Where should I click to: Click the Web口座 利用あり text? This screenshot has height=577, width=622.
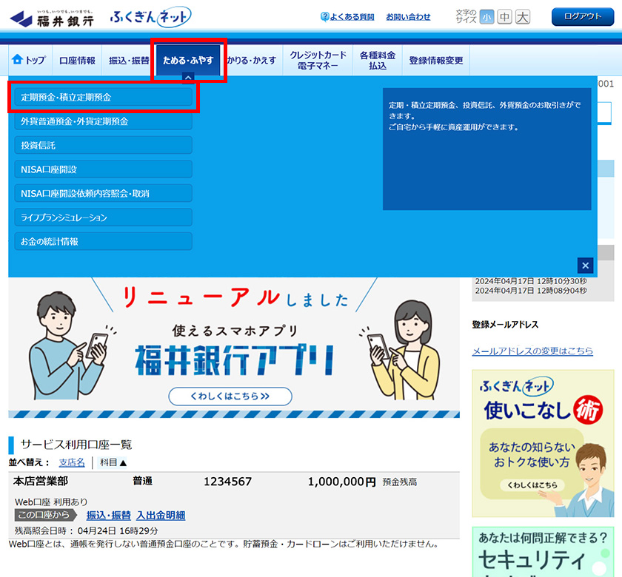(51, 502)
